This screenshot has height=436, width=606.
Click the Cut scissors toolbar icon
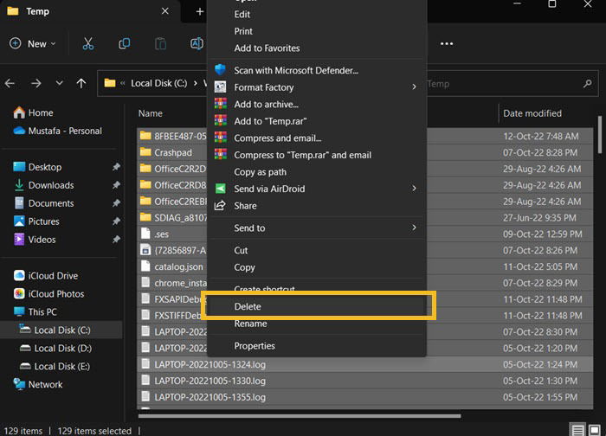(x=88, y=43)
